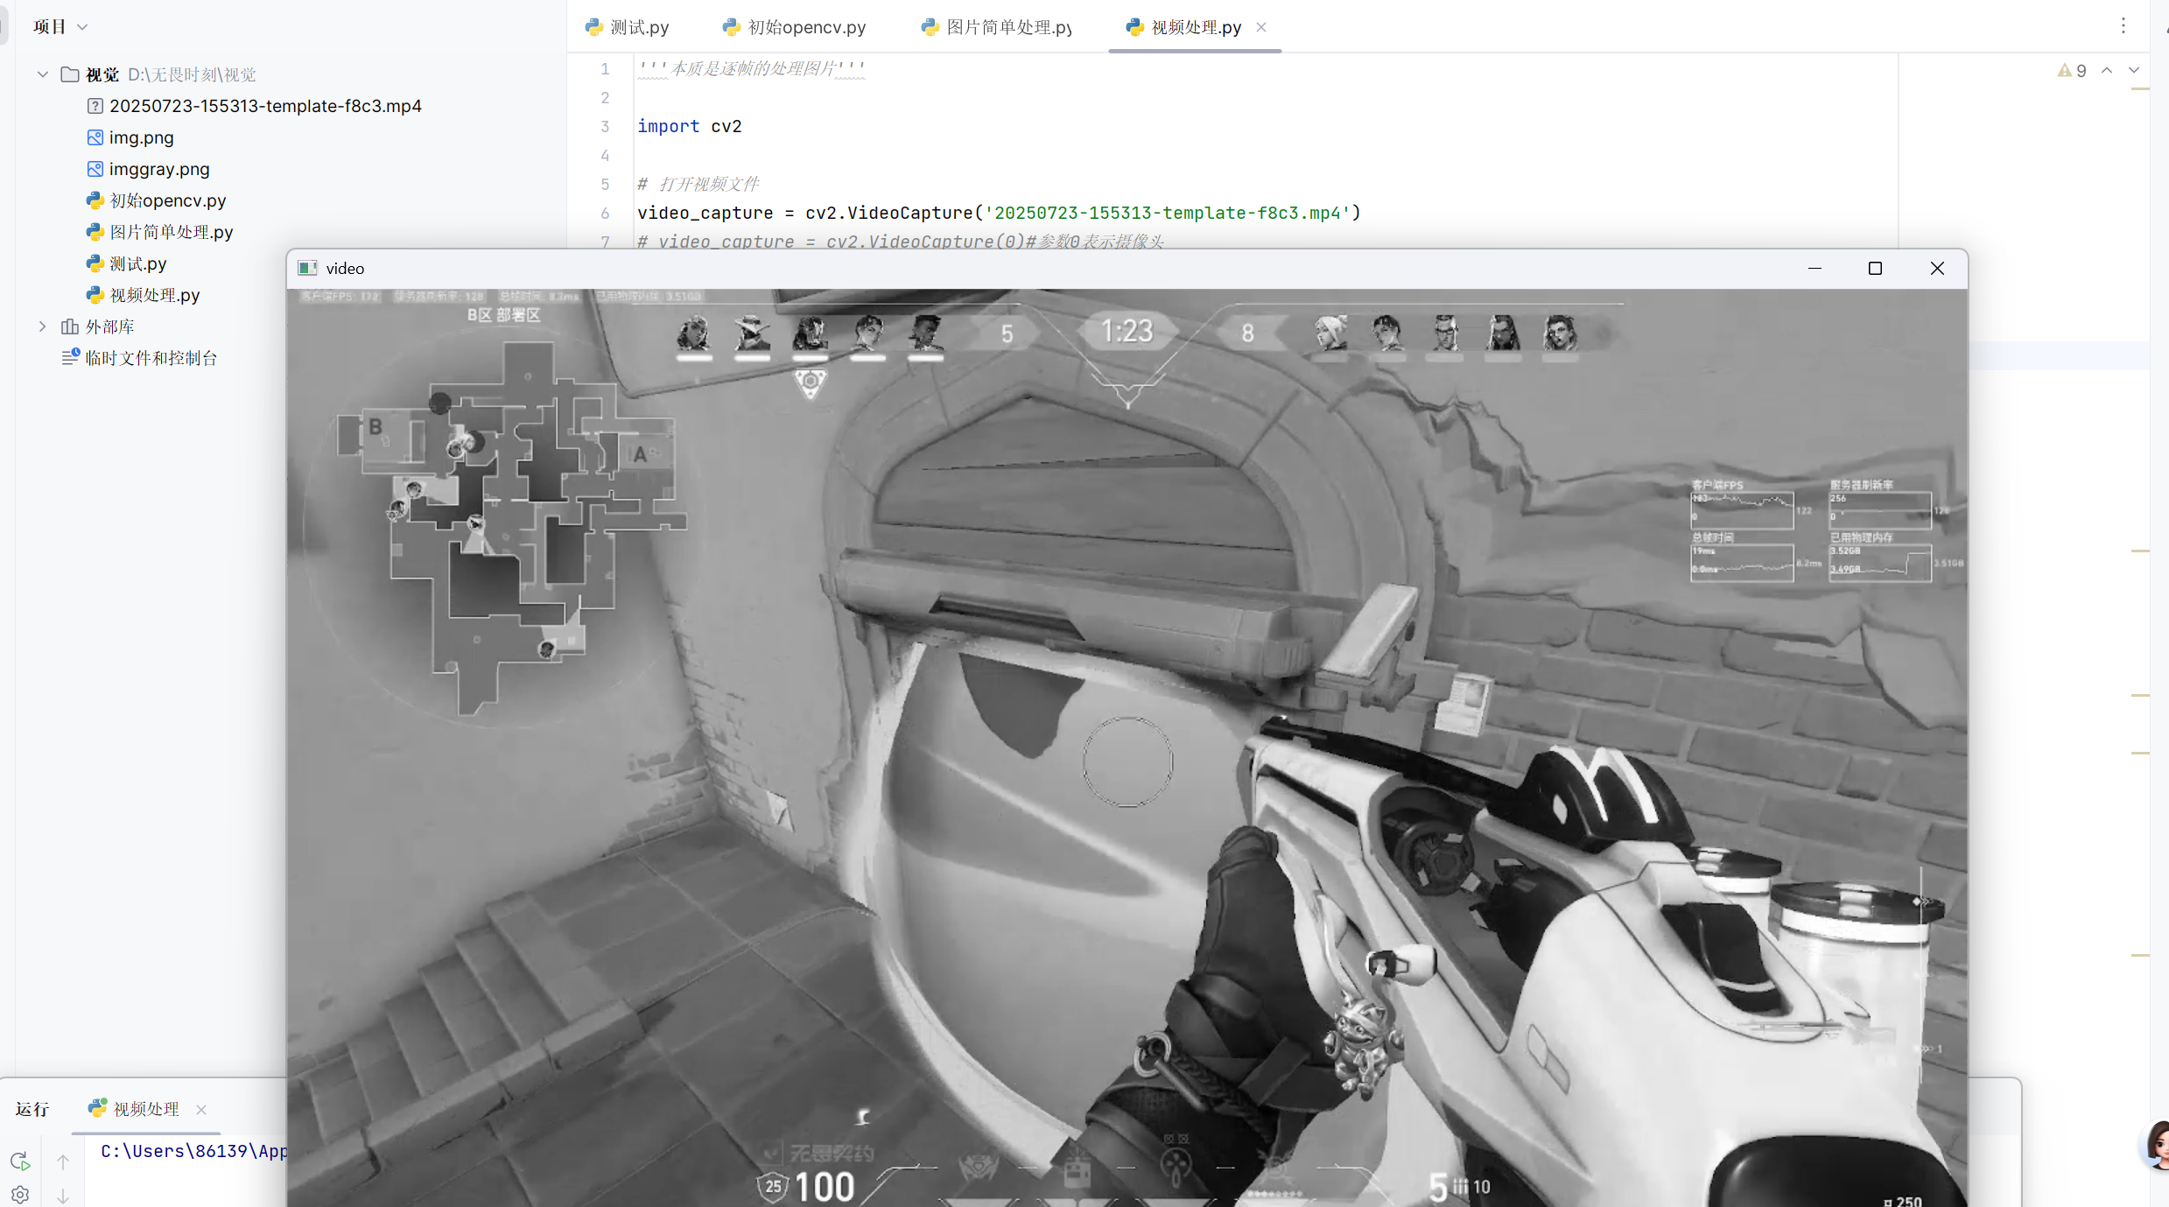
Task: Click scroll down arrow in run console
Action: pyautogui.click(x=63, y=1196)
